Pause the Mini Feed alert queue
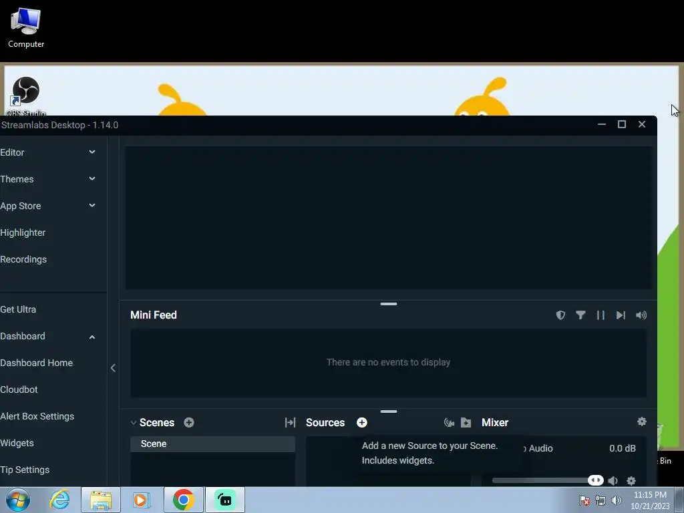This screenshot has width=684, height=513. click(601, 315)
